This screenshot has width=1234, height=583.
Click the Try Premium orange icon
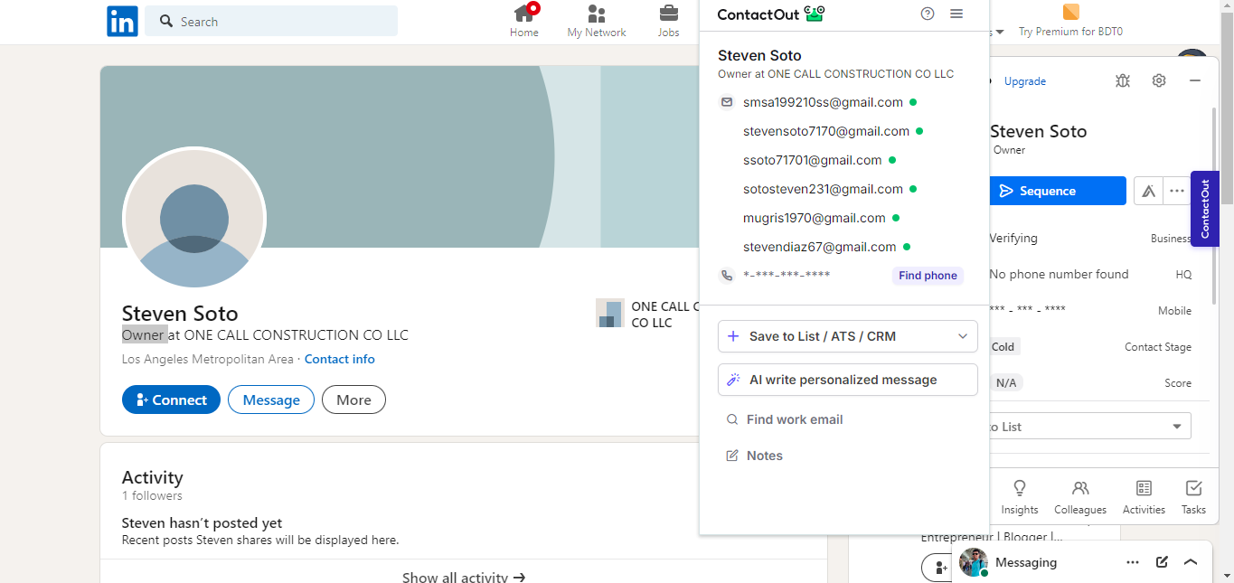pyautogui.click(x=1071, y=12)
